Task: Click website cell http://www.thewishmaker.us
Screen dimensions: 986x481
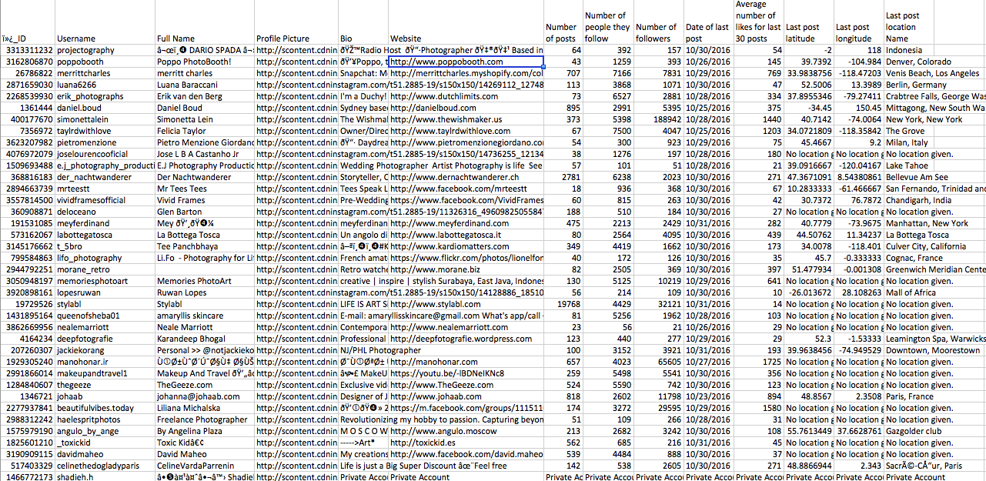Action: [x=466, y=119]
